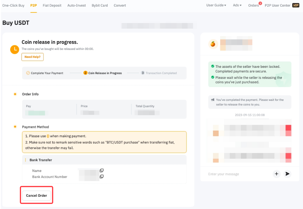Click the chat timestamp 2023-09-15 11:00:08
The height and width of the screenshot is (209, 303).
[250, 115]
